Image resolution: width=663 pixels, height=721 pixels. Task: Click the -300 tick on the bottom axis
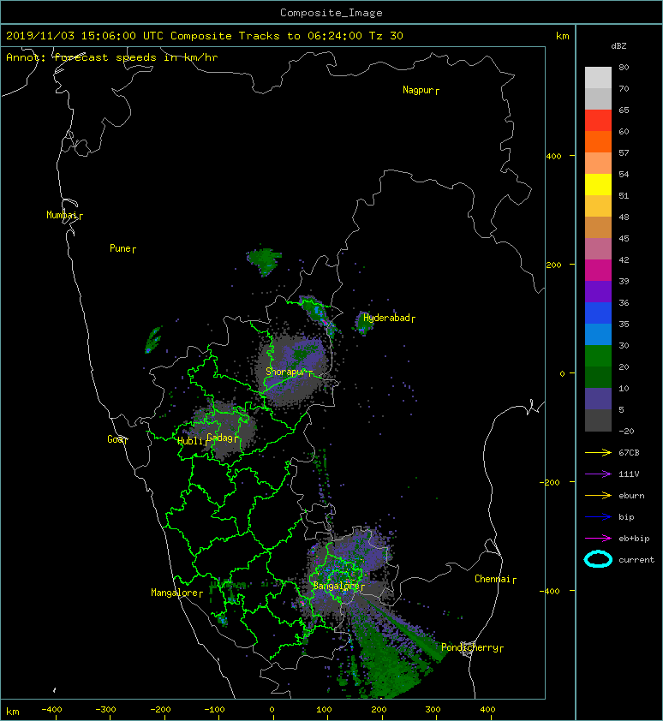[x=106, y=710]
